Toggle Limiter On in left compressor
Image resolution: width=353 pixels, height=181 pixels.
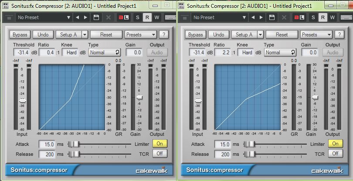tap(160, 144)
